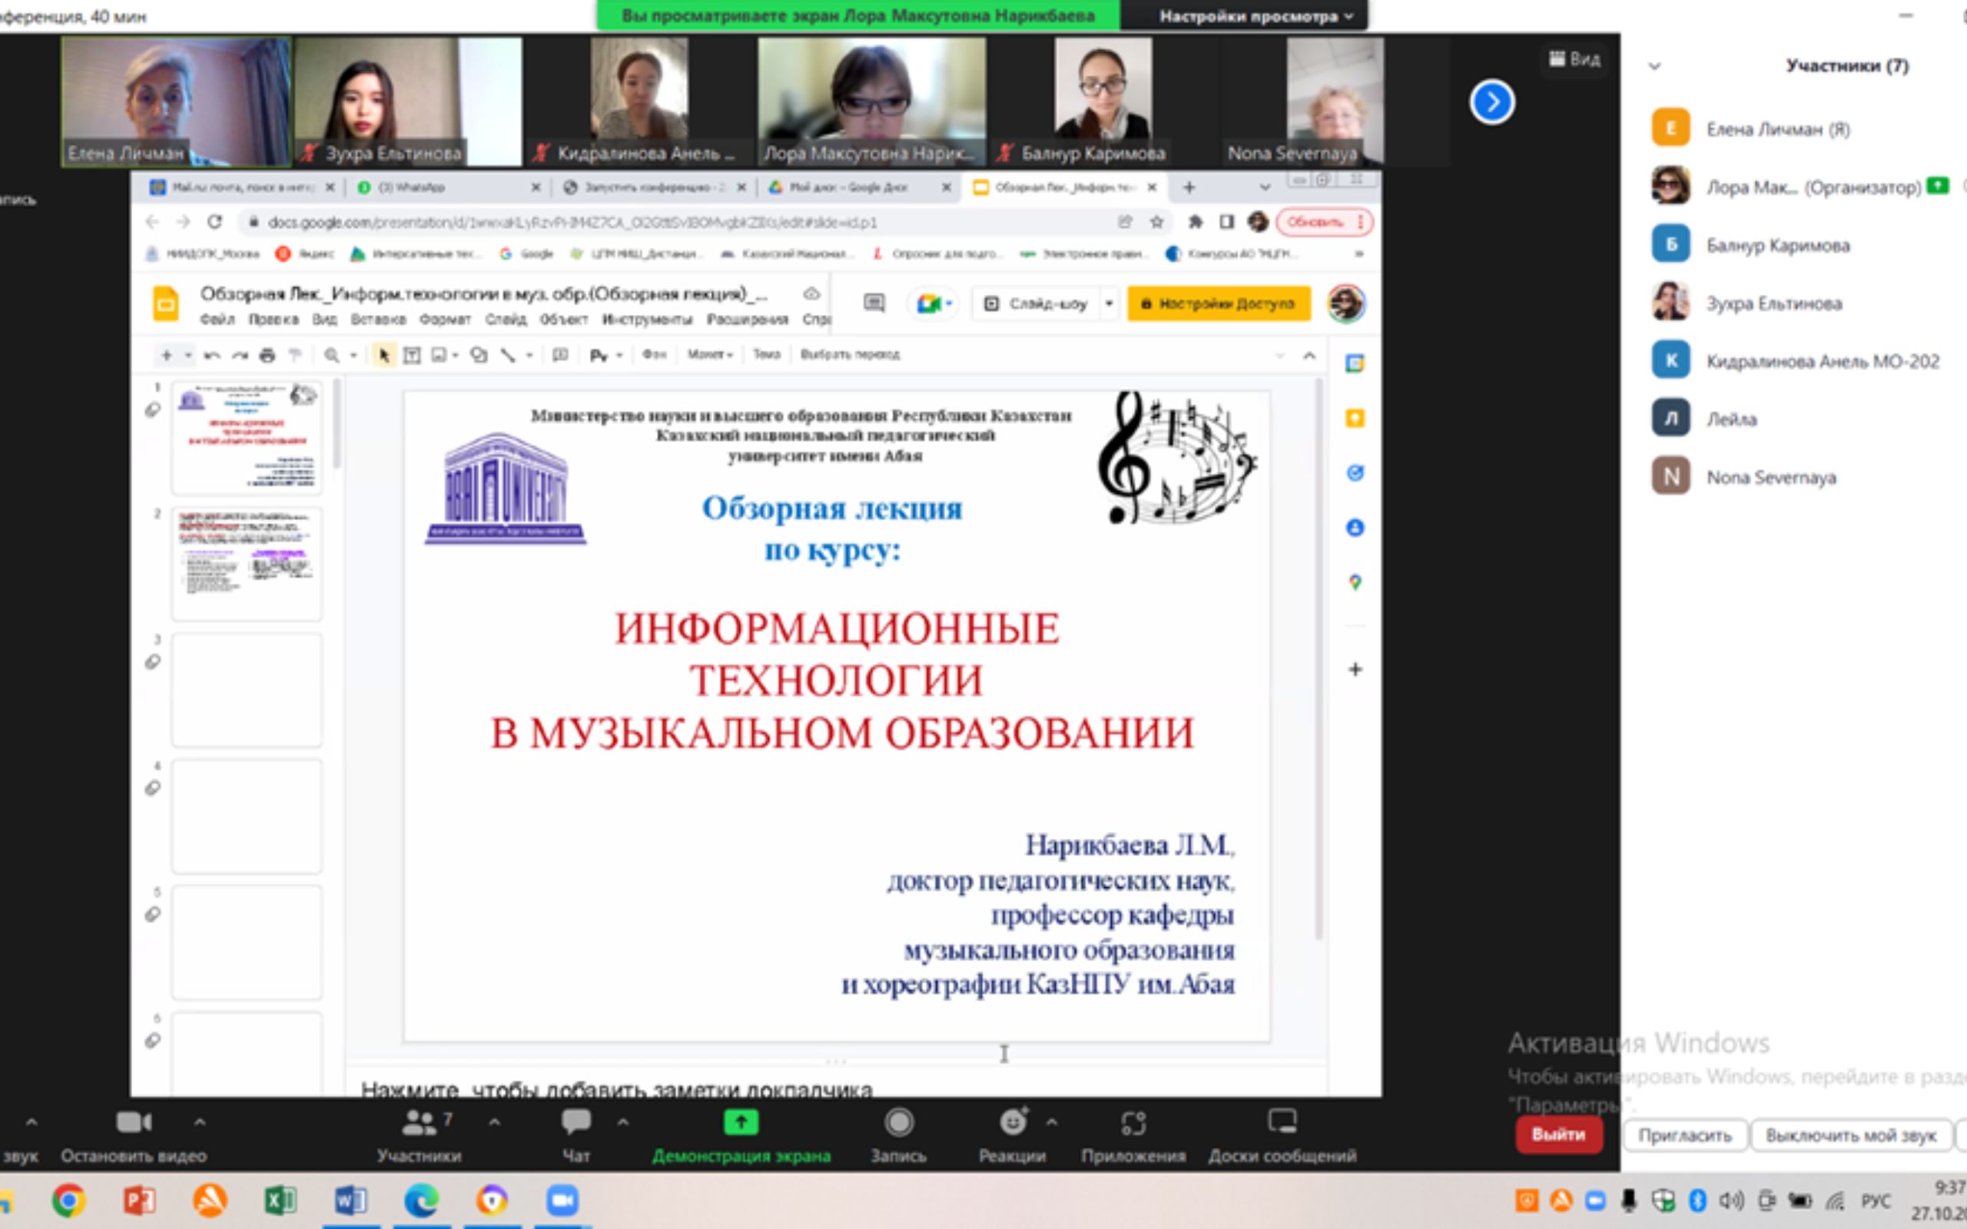The image size is (1967, 1229).
Task: Collapse the Participants panel chevron
Action: point(1654,66)
